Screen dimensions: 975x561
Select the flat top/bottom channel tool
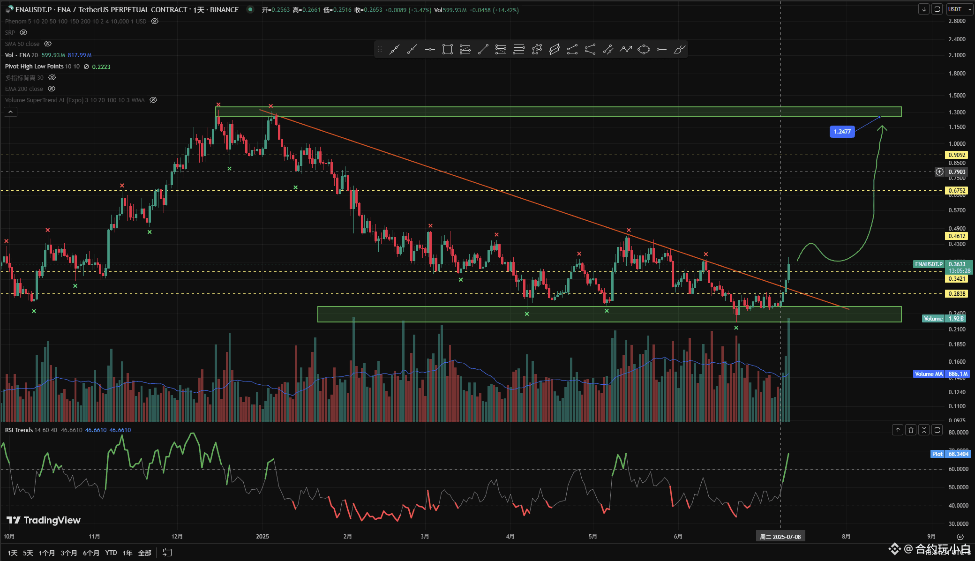click(x=572, y=49)
